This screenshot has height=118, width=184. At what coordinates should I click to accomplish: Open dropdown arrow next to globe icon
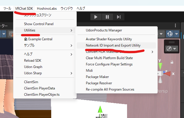pos(177,34)
